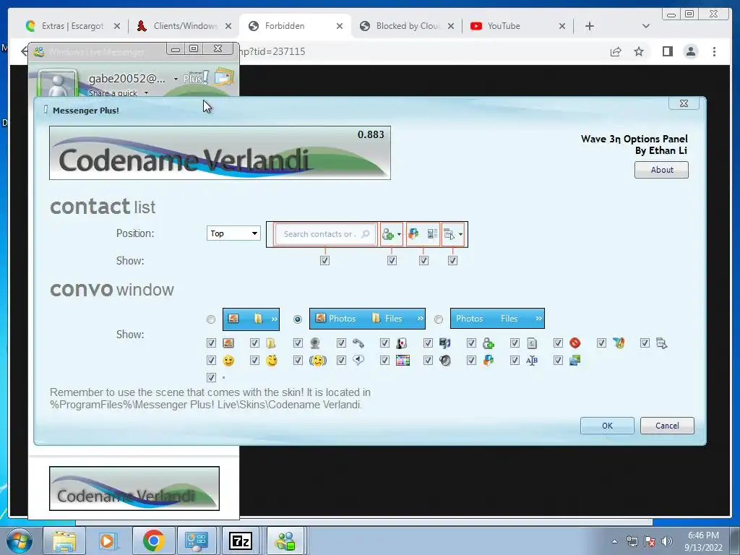The width and height of the screenshot is (740, 555).
Task: Expand the gabe20052@ account dropdown arrow
Action: click(176, 79)
